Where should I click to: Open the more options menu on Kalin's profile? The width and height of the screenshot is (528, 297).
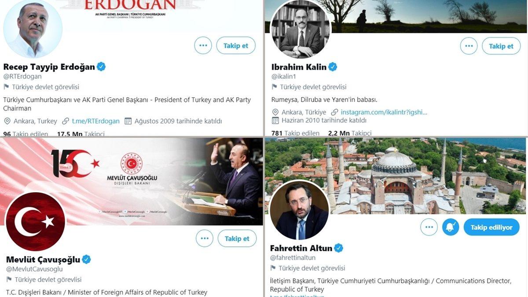point(468,45)
